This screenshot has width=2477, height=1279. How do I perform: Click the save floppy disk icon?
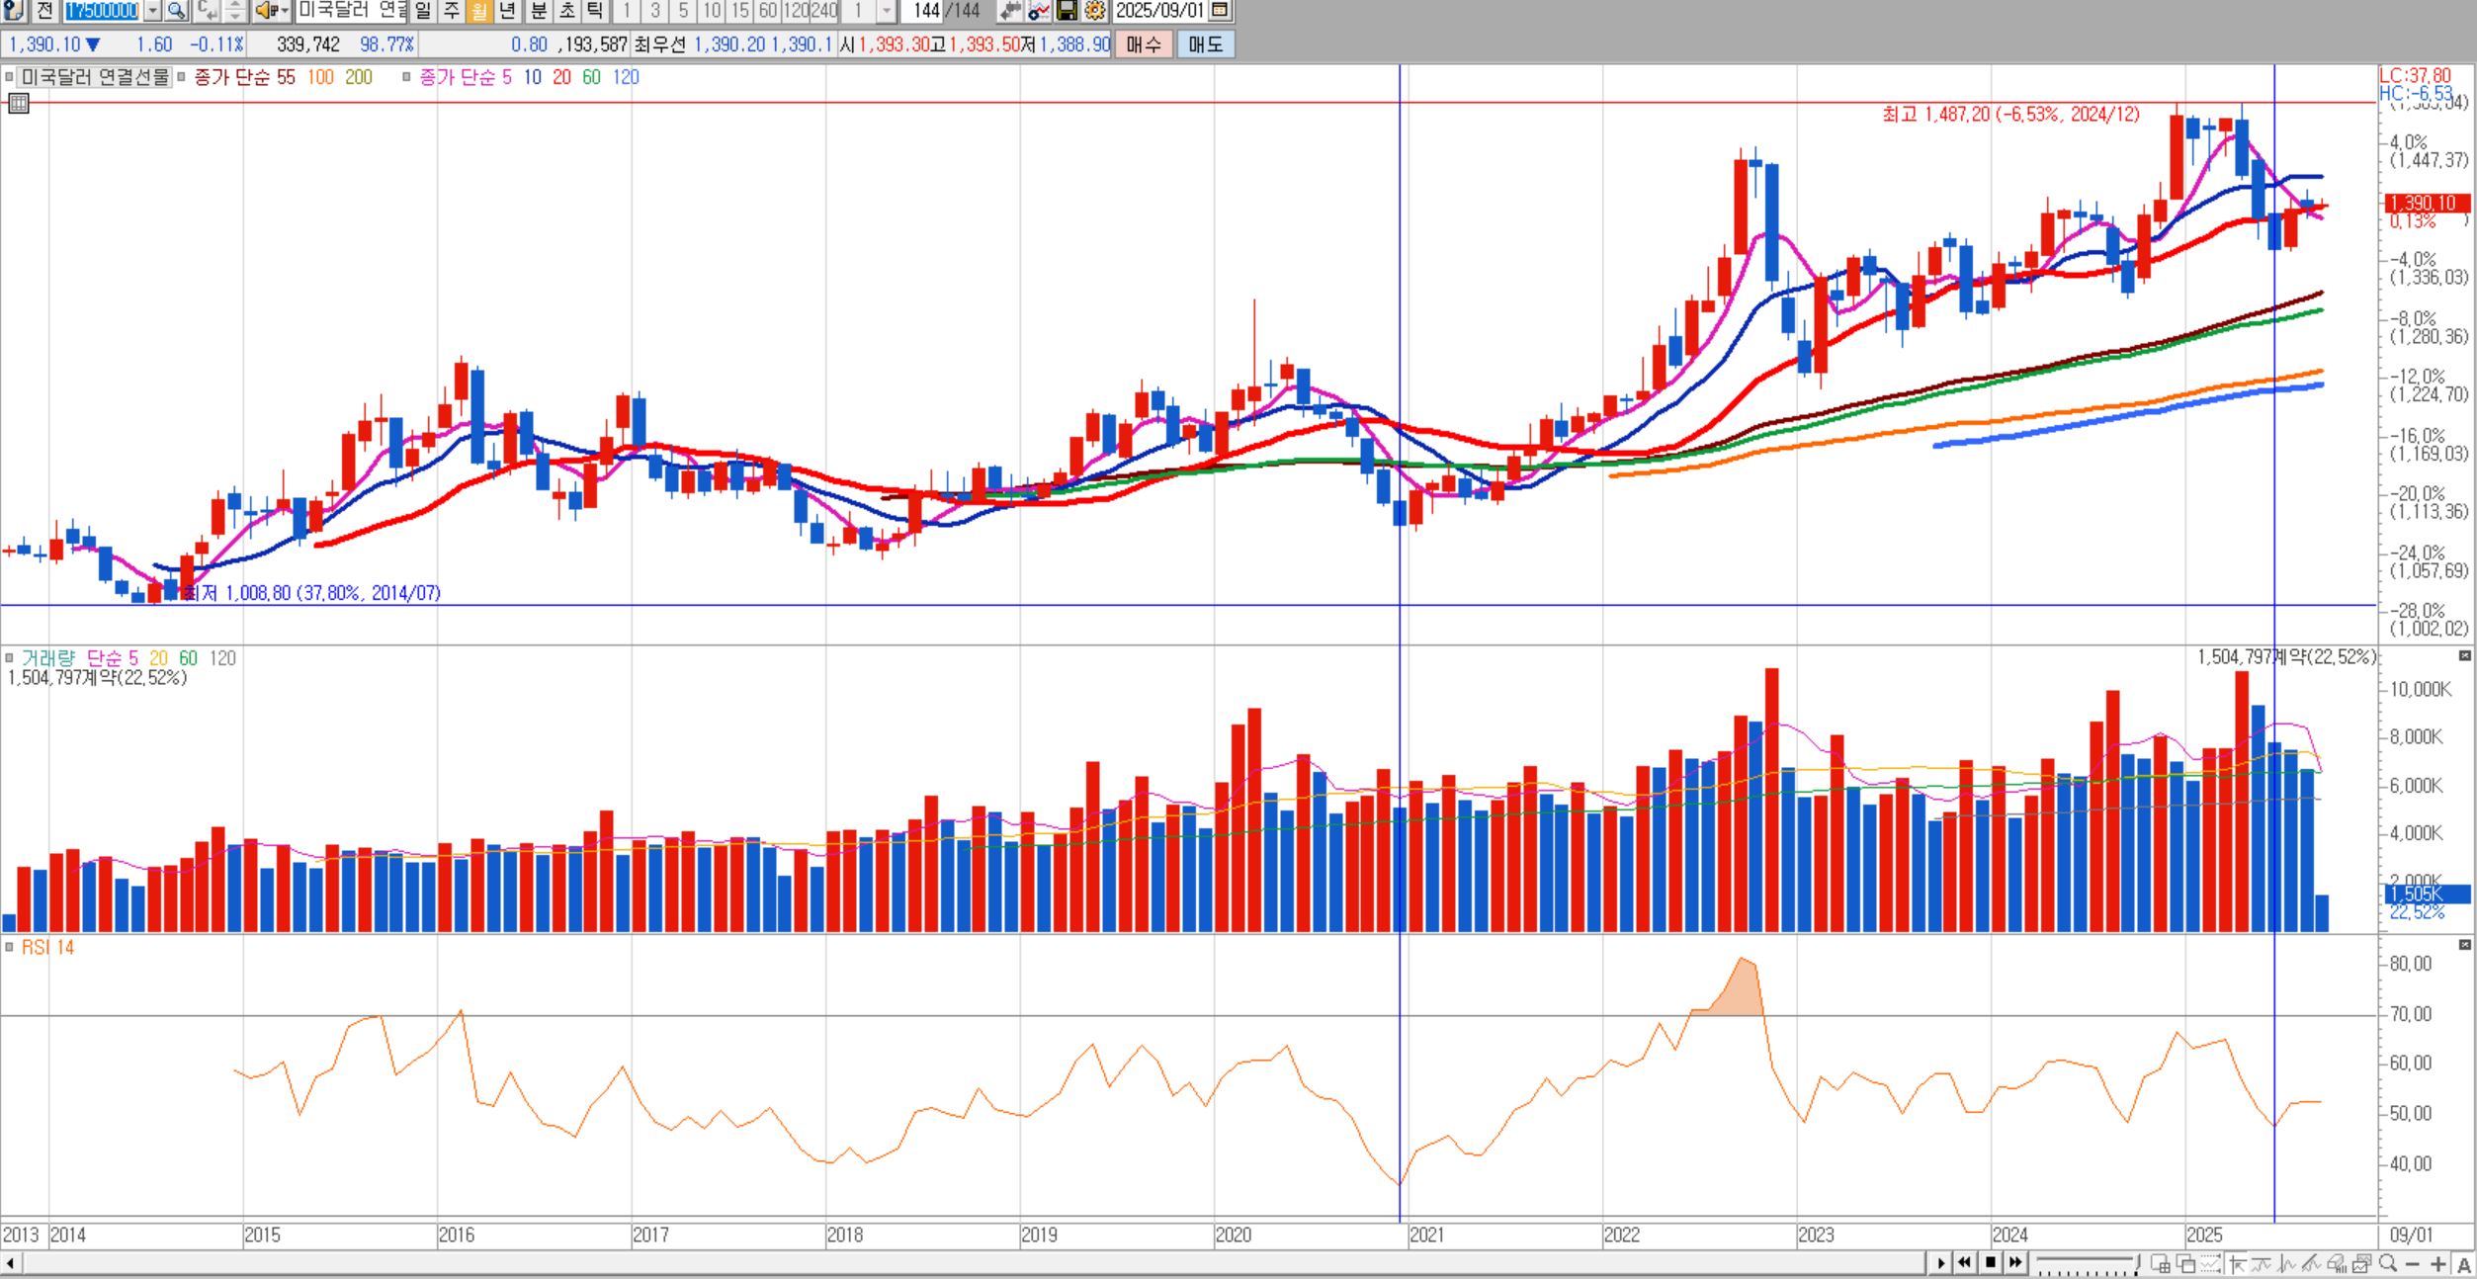coord(1067,11)
